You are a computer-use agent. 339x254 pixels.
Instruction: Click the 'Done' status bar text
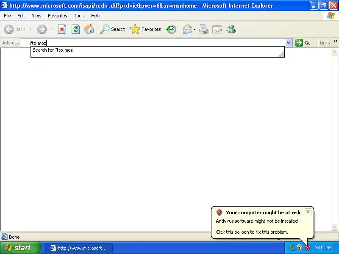(14, 237)
